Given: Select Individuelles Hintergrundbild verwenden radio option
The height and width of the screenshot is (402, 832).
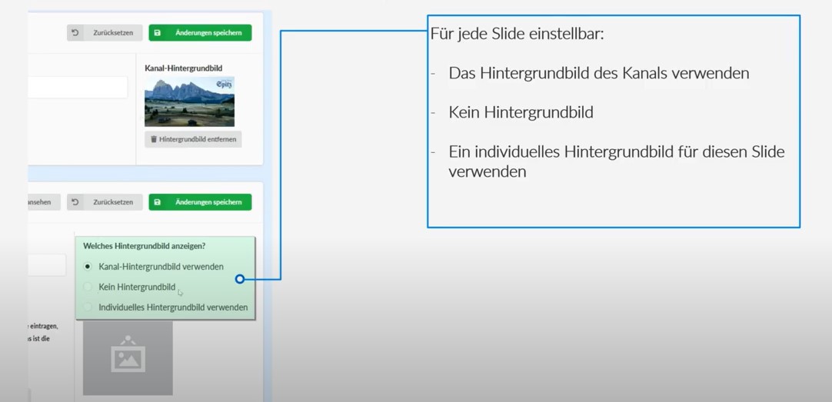Looking at the screenshot, I should [x=88, y=307].
